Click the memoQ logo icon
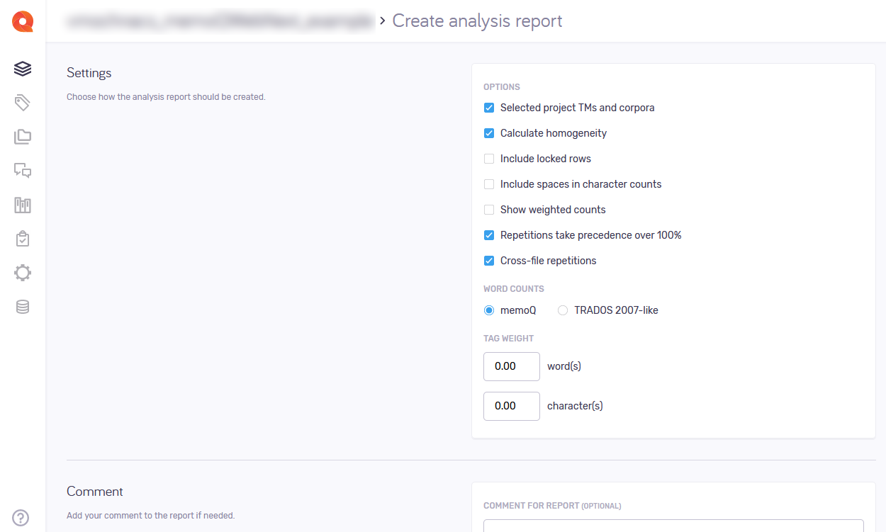This screenshot has height=532, width=886. [23, 21]
